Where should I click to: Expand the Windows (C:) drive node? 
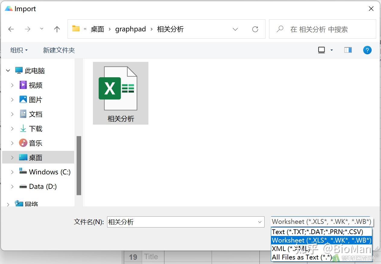[x=12, y=172]
